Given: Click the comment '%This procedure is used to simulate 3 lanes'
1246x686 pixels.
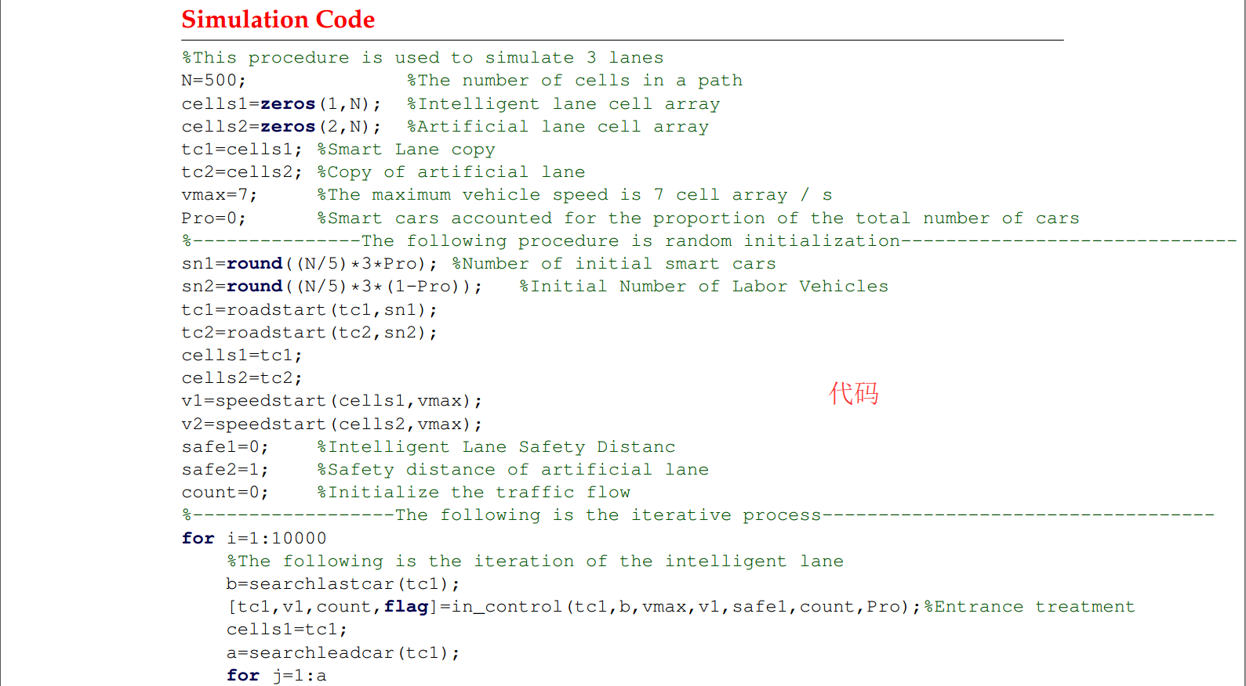Looking at the screenshot, I should pyautogui.click(x=423, y=58).
